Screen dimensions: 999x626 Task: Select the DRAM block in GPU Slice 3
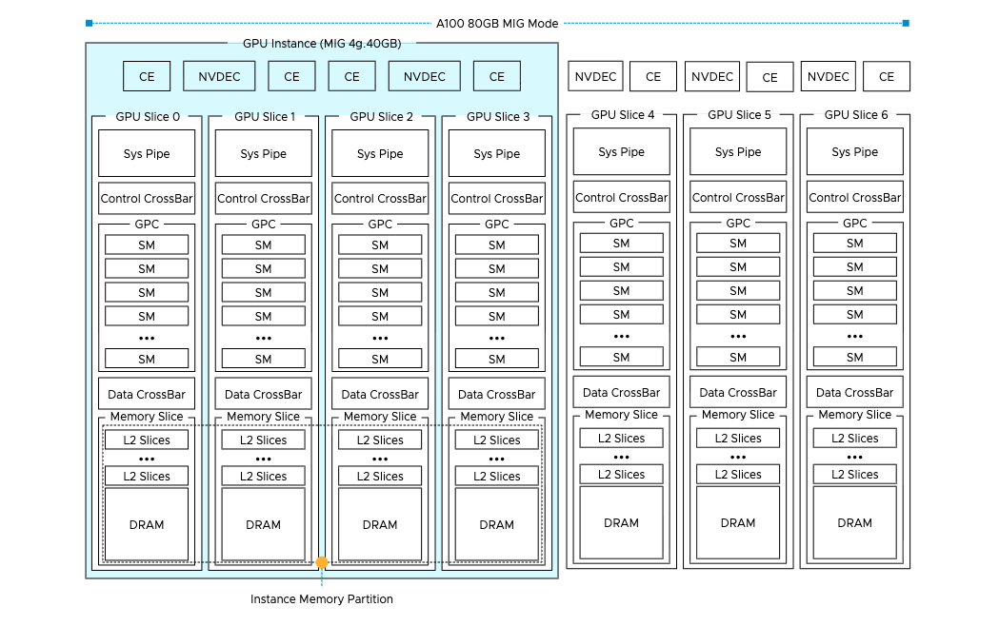(x=497, y=524)
